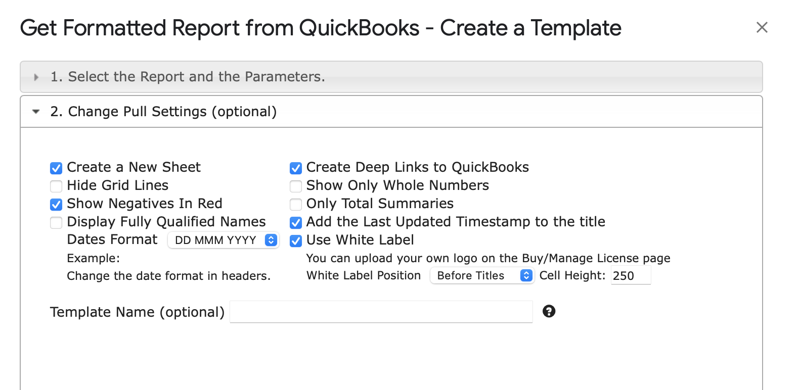Image resolution: width=799 pixels, height=390 pixels.
Task: Close the Create a Template dialog
Action: (762, 27)
